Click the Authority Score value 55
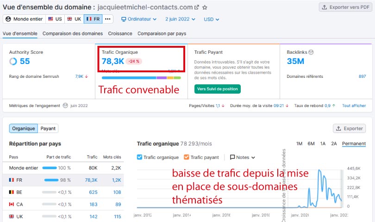The image size is (375, 222). tap(25, 61)
